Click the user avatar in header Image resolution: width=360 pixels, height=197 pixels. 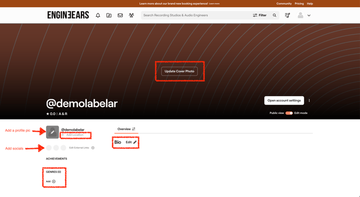coord(300,15)
